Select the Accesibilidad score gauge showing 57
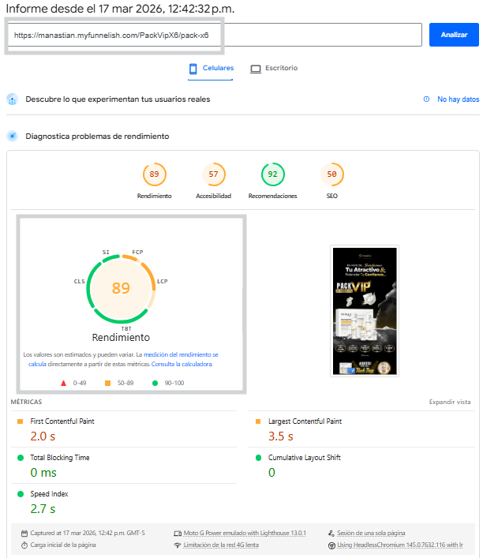This screenshot has height=558, width=483. click(213, 174)
